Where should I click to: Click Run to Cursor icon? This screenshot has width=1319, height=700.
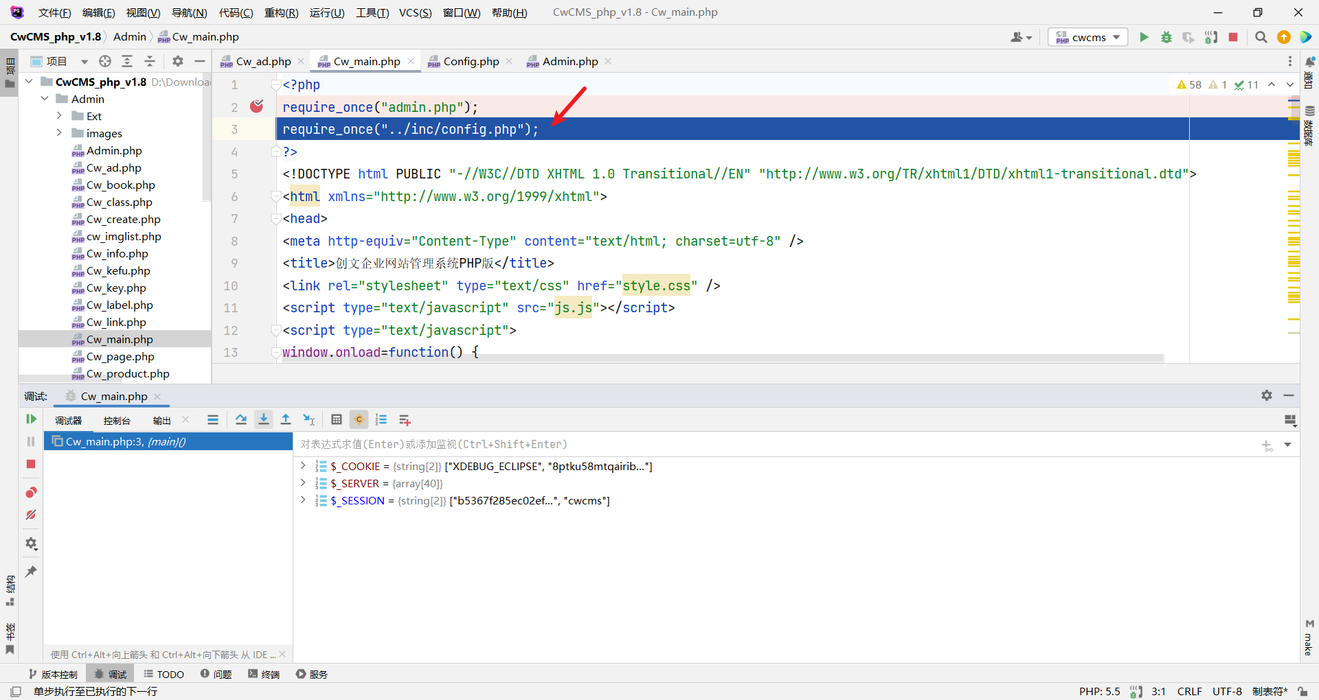pyautogui.click(x=309, y=420)
